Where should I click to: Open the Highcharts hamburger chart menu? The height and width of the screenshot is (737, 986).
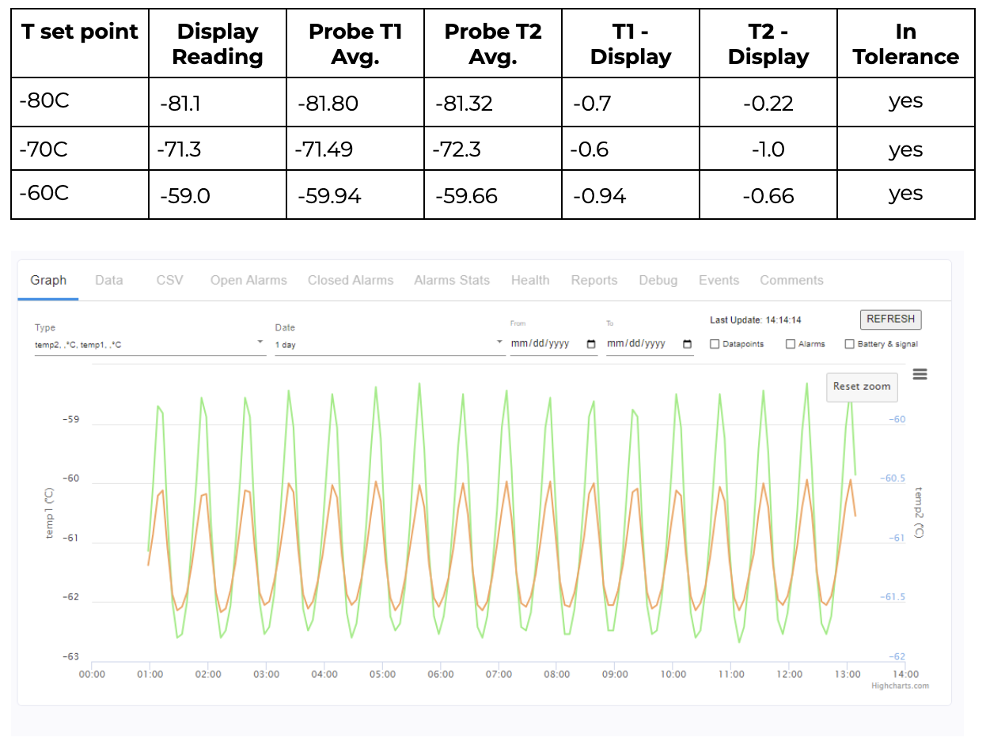920,374
